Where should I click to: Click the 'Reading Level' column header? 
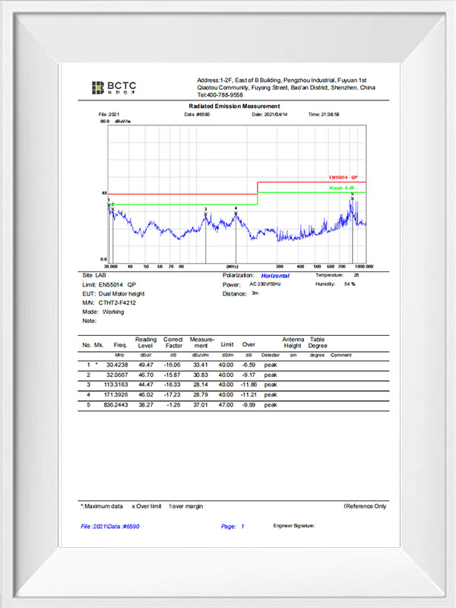point(146,343)
